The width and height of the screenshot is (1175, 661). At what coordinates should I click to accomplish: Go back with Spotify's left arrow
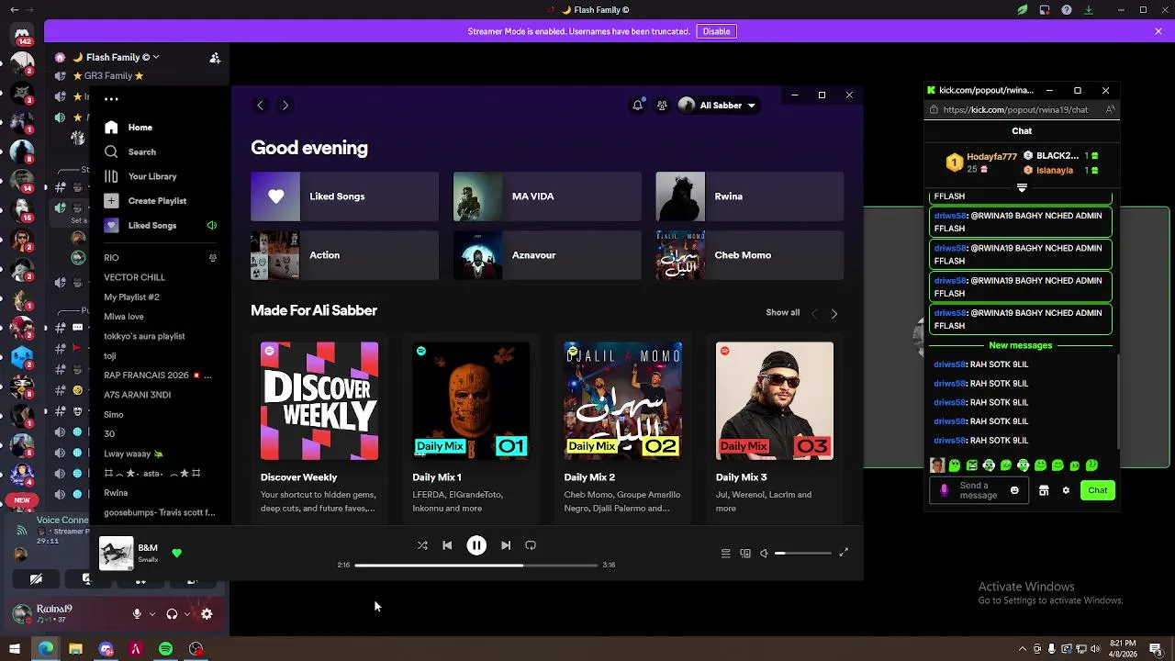point(260,106)
